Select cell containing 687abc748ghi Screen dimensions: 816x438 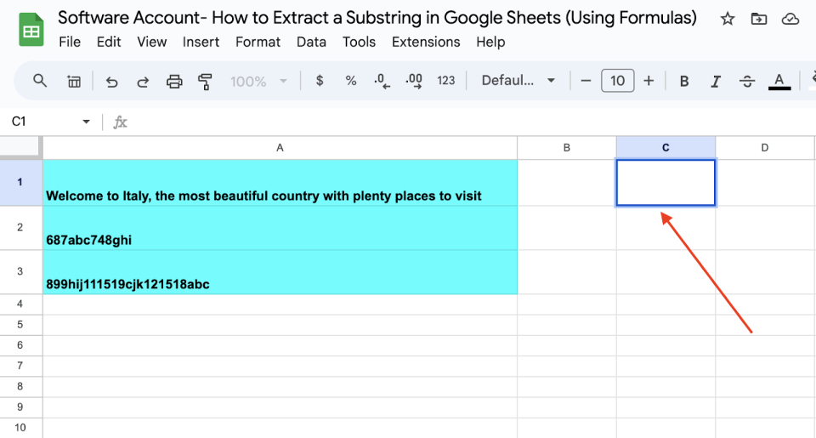[280, 228]
